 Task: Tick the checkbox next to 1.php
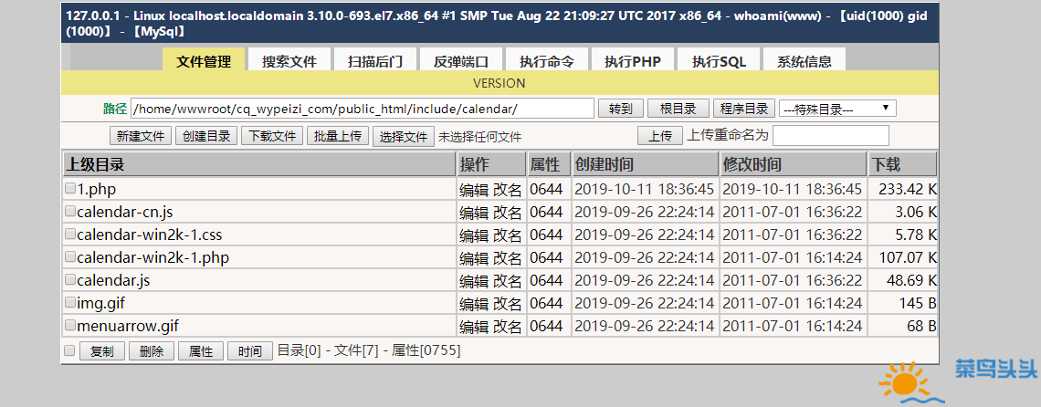[70, 189]
